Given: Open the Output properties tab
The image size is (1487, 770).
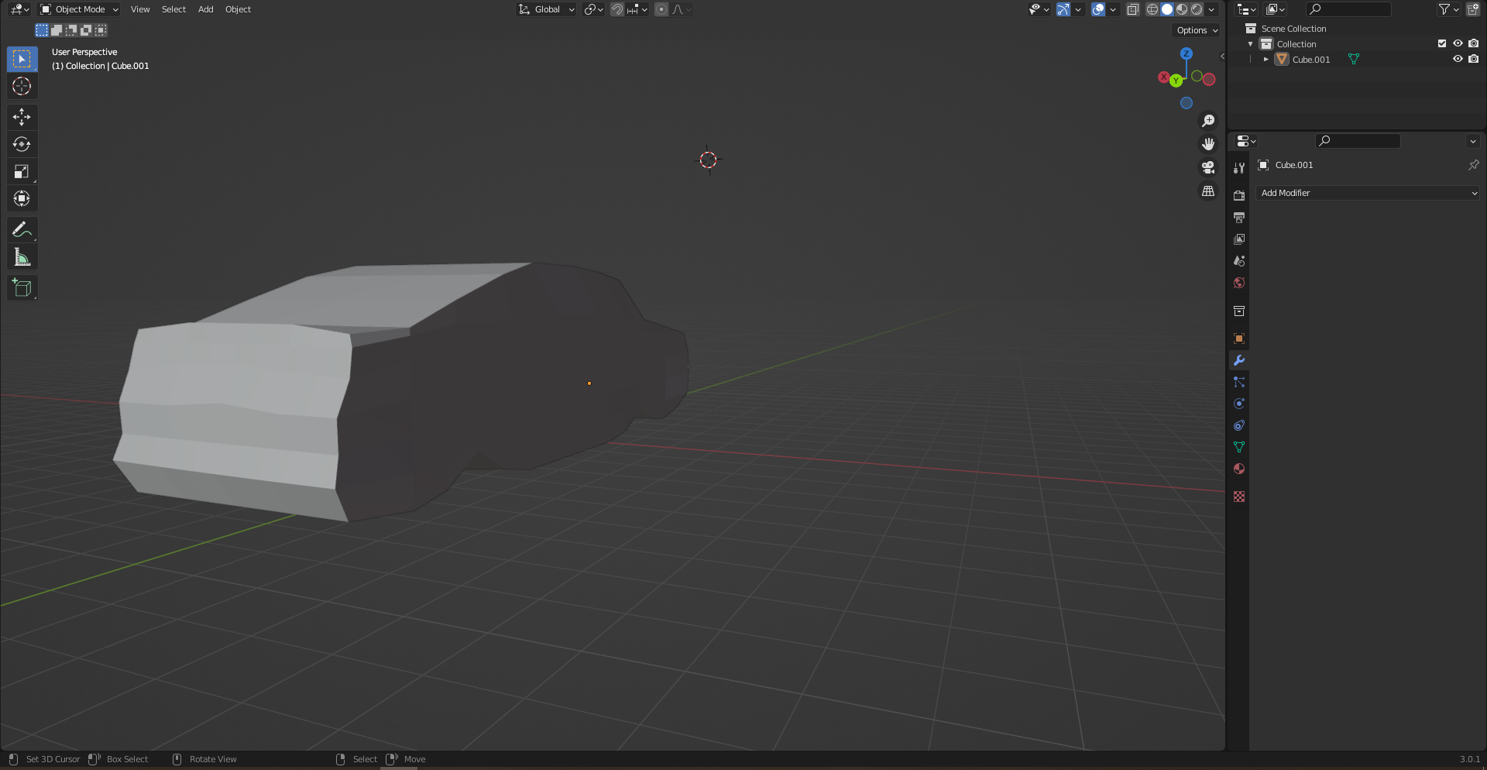Looking at the screenshot, I should tap(1239, 218).
